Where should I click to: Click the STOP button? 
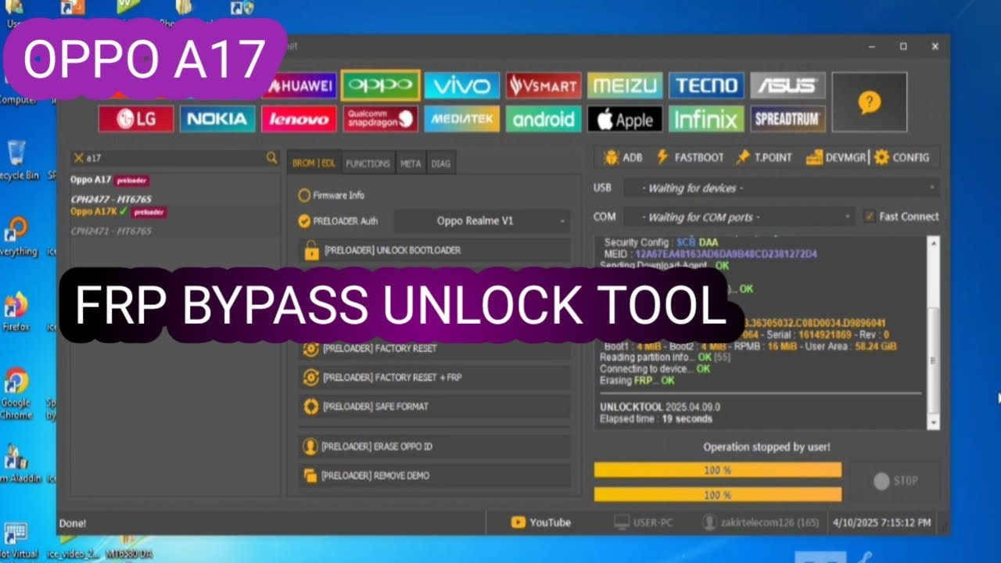pyautogui.click(x=895, y=481)
